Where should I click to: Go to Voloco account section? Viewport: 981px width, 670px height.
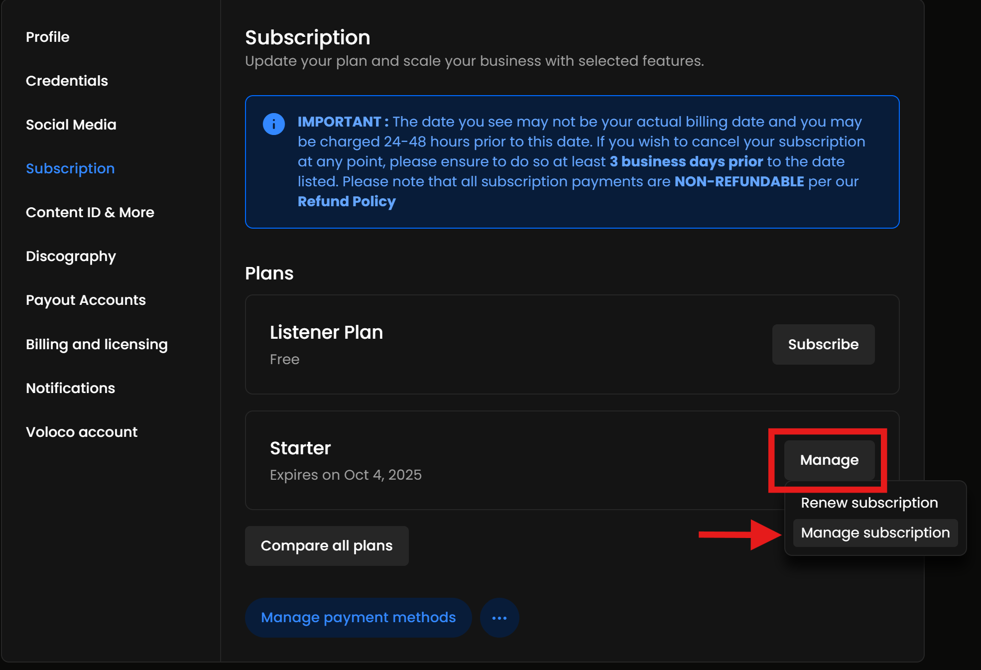coord(82,432)
